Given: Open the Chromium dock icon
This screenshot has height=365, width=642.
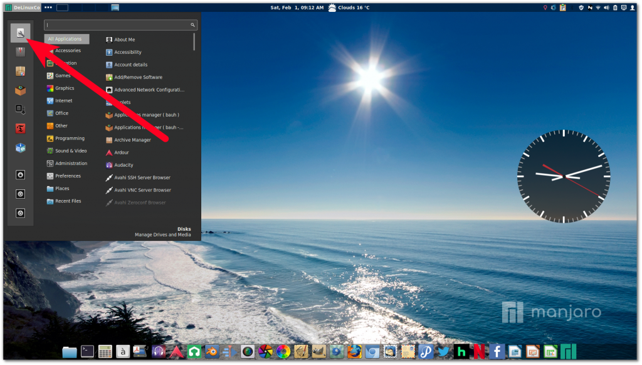Looking at the screenshot, I should click(372, 351).
